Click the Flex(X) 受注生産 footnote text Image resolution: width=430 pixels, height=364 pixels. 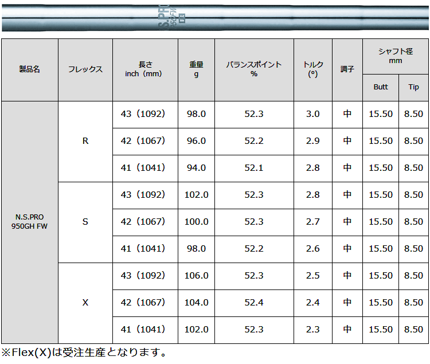pyautogui.click(x=84, y=353)
